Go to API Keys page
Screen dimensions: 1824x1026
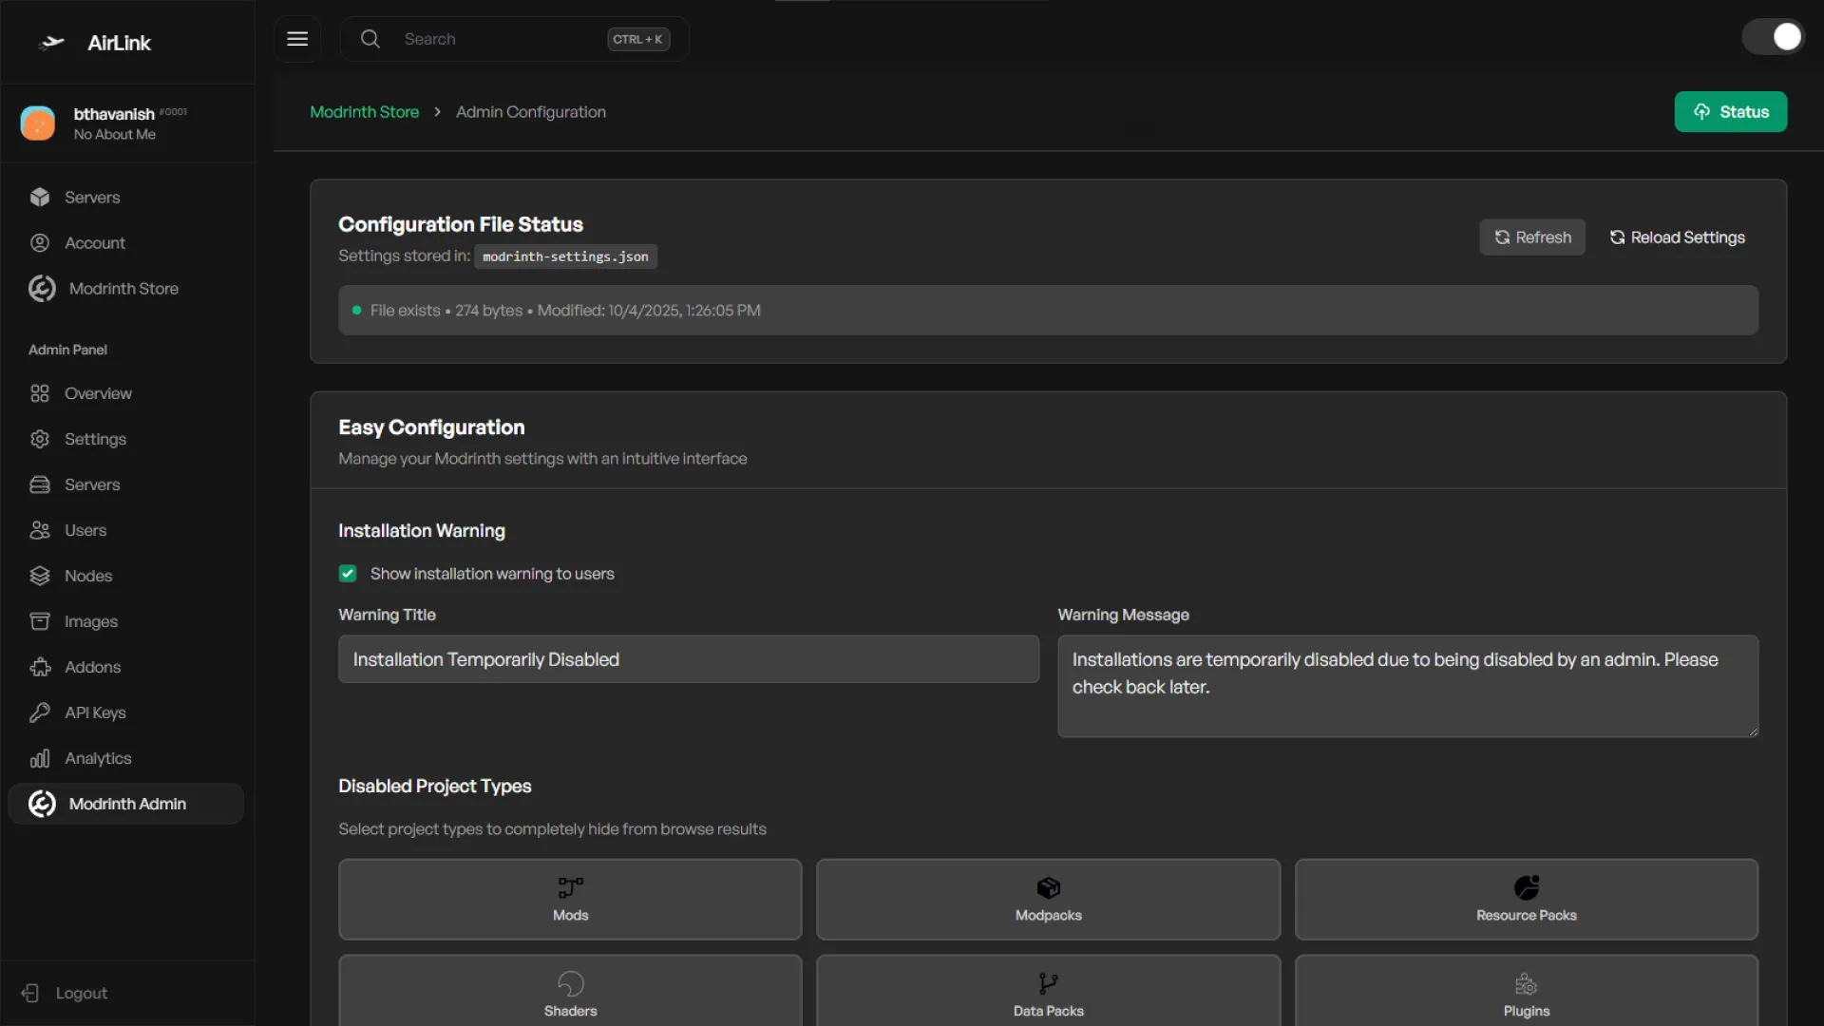pyautogui.click(x=94, y=712)
